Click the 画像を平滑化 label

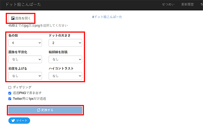click(x=18, y=52)
